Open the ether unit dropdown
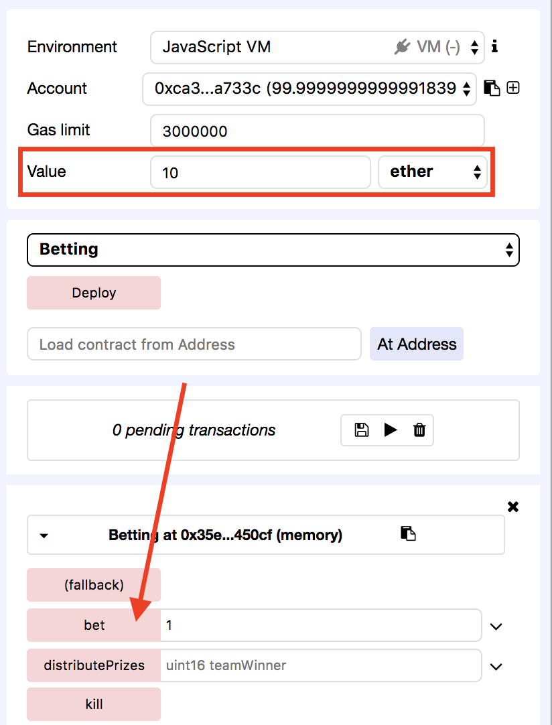Screen dimensions: 552x725 (433, 172)
